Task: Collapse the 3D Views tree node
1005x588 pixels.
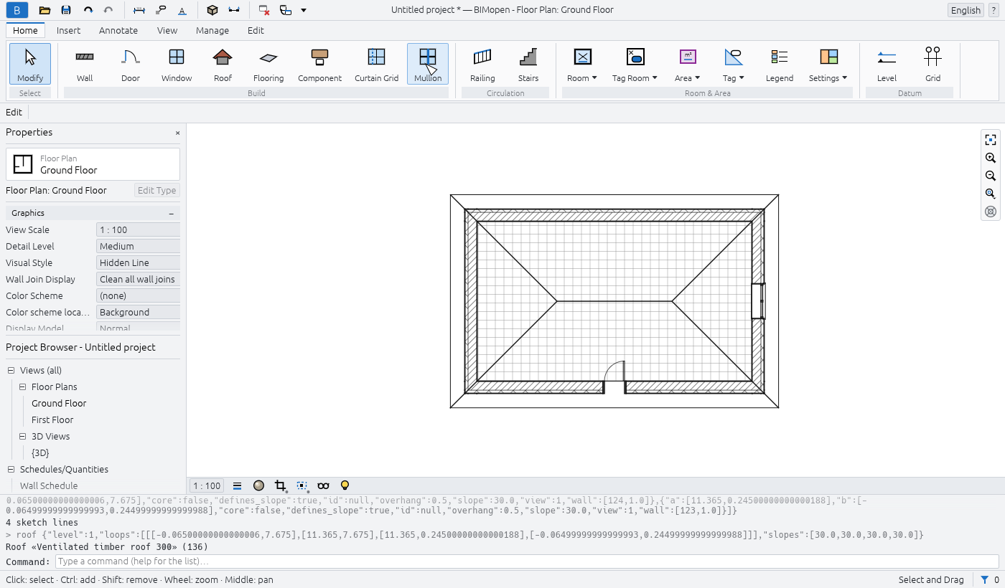Action: click(x=23, y=437)
